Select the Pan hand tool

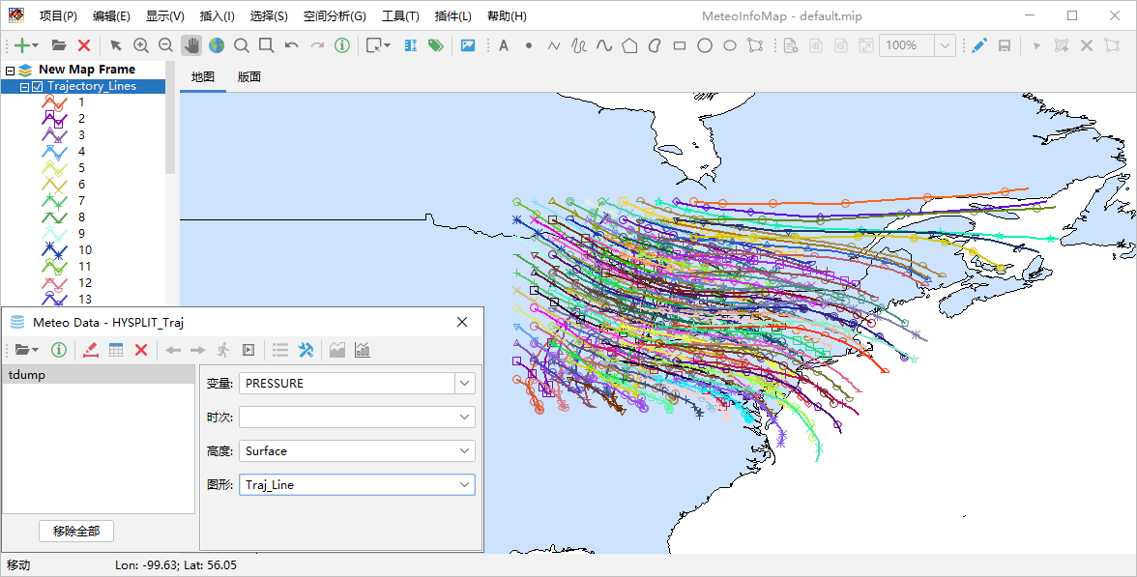pos(191,45)
